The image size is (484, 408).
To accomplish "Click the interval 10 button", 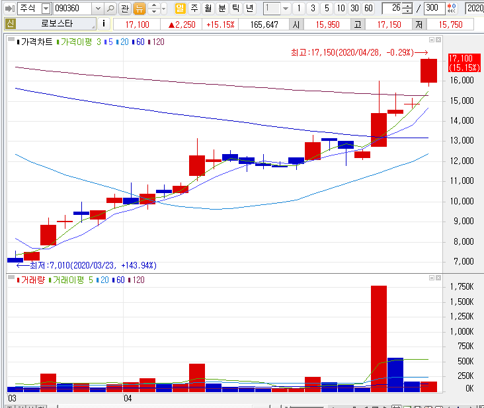I will (341, 8).
